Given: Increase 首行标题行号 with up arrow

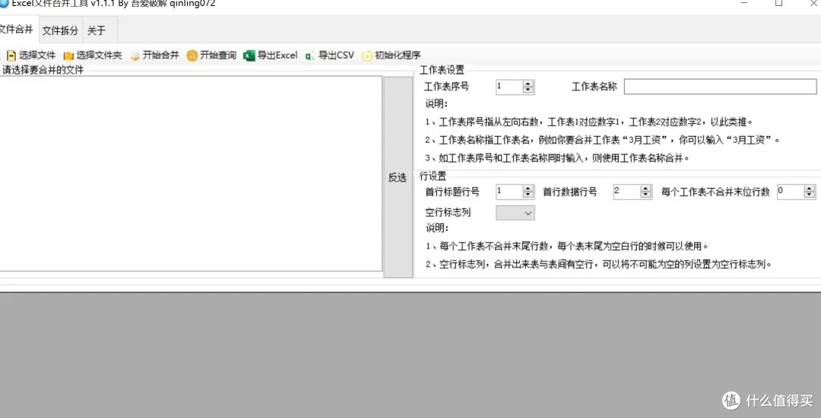Looking at the screenshot, I should click(528, 188).
